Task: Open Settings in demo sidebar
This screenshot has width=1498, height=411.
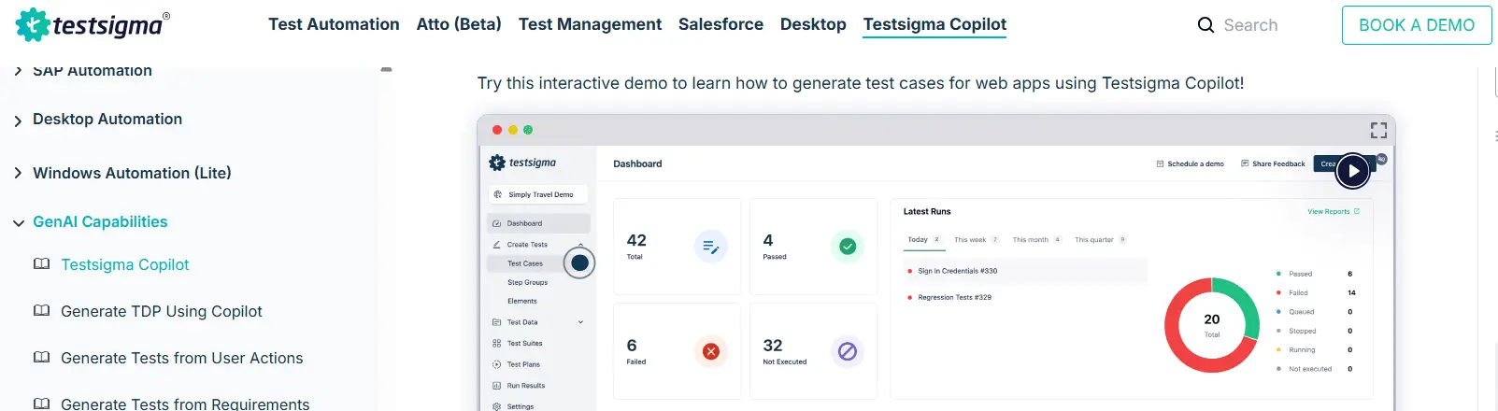Action: [x=521, y=406]
